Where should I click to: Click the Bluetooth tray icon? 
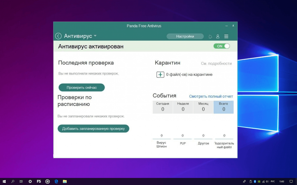tap(255, 182)
